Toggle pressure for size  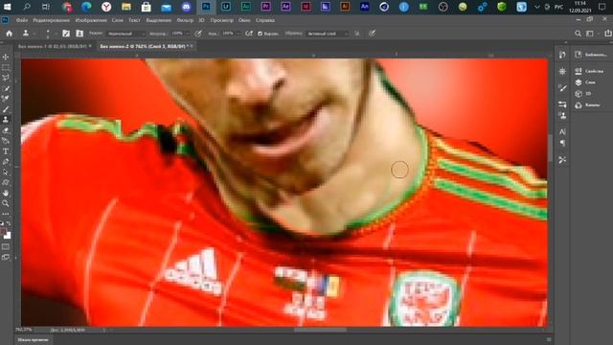[x=372, y=34]
